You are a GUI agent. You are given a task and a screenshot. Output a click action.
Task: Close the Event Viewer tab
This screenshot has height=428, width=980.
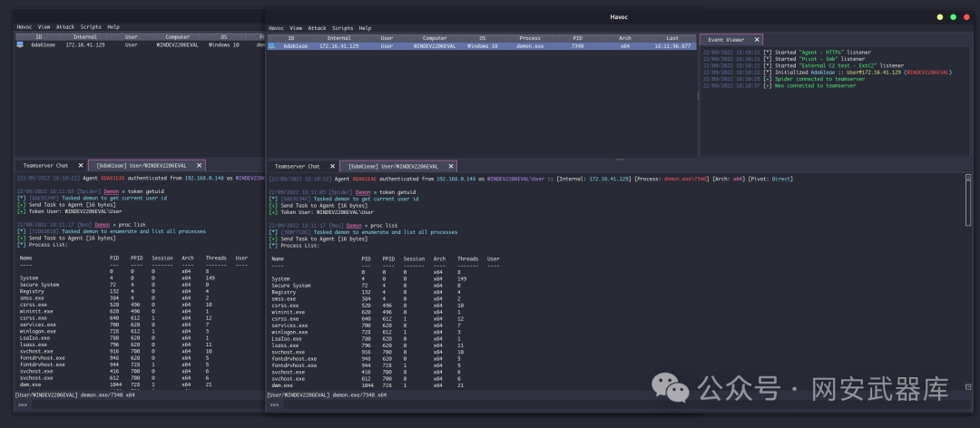[x=757, y=39]
